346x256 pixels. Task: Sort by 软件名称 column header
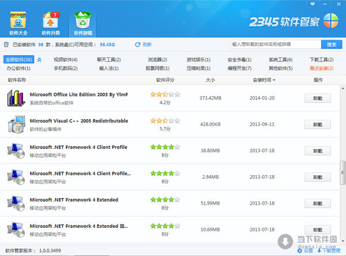coord(17,80)
